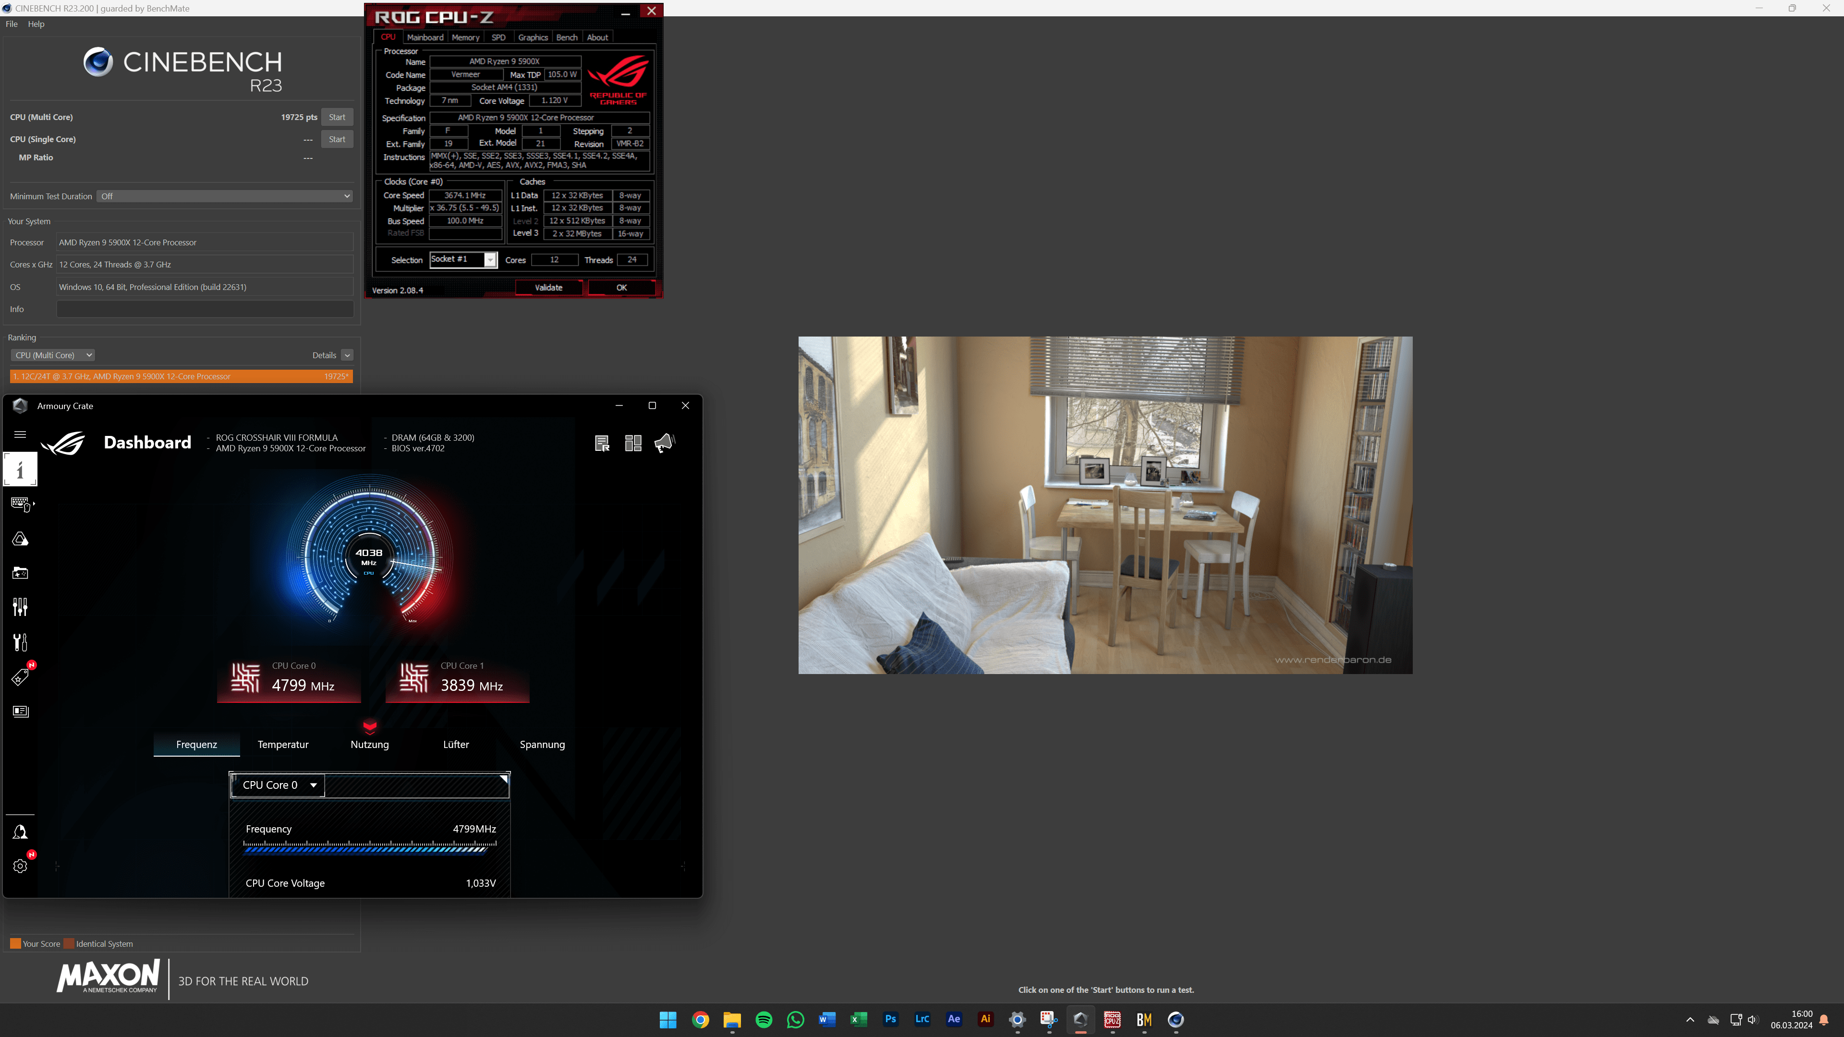The image size is (1844, 1037).
Task: Switch to the CPU-Z Mainboard tab
Action: click(x=425, y=37)
